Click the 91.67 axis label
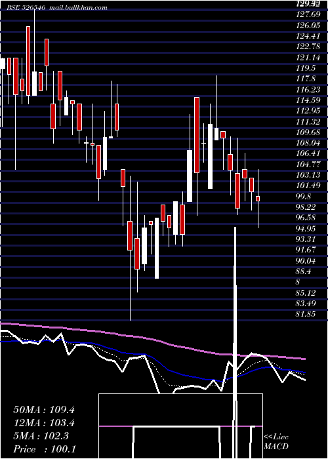Viewport: 328px width, 459px height. [x=306, y=250]
